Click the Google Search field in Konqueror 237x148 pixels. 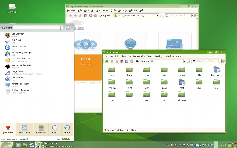point(178,15)
